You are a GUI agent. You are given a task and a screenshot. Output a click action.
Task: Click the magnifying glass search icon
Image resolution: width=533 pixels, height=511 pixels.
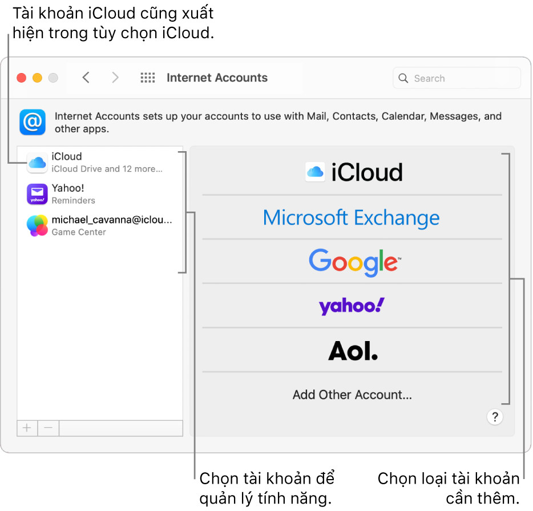[403, 78]
